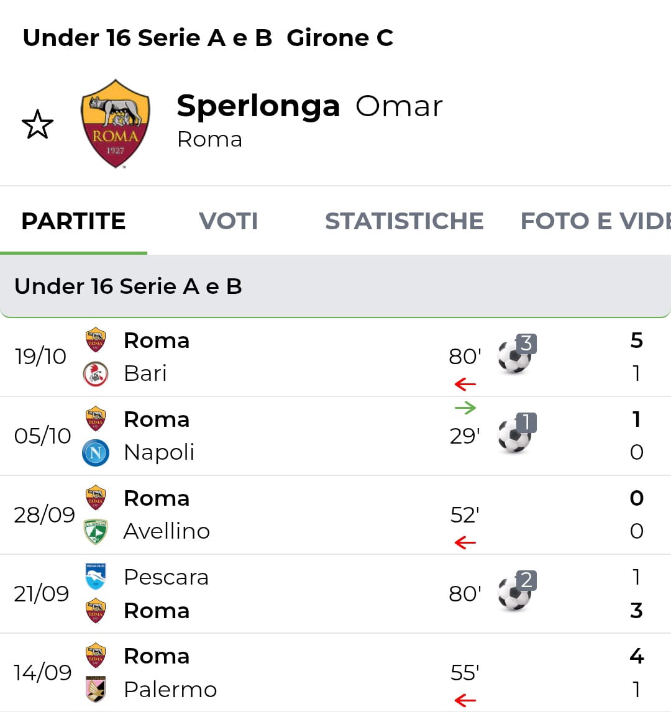Click the Napoli team crest

pyautogui.click(x=96, y=453)
